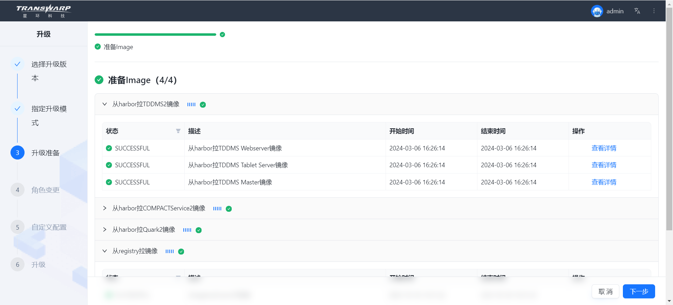Image resolution: width=673 pixels, height=305 pixels.
Task: Click the blue bars icon beside 从registry拉镜像
Action: 170,251
